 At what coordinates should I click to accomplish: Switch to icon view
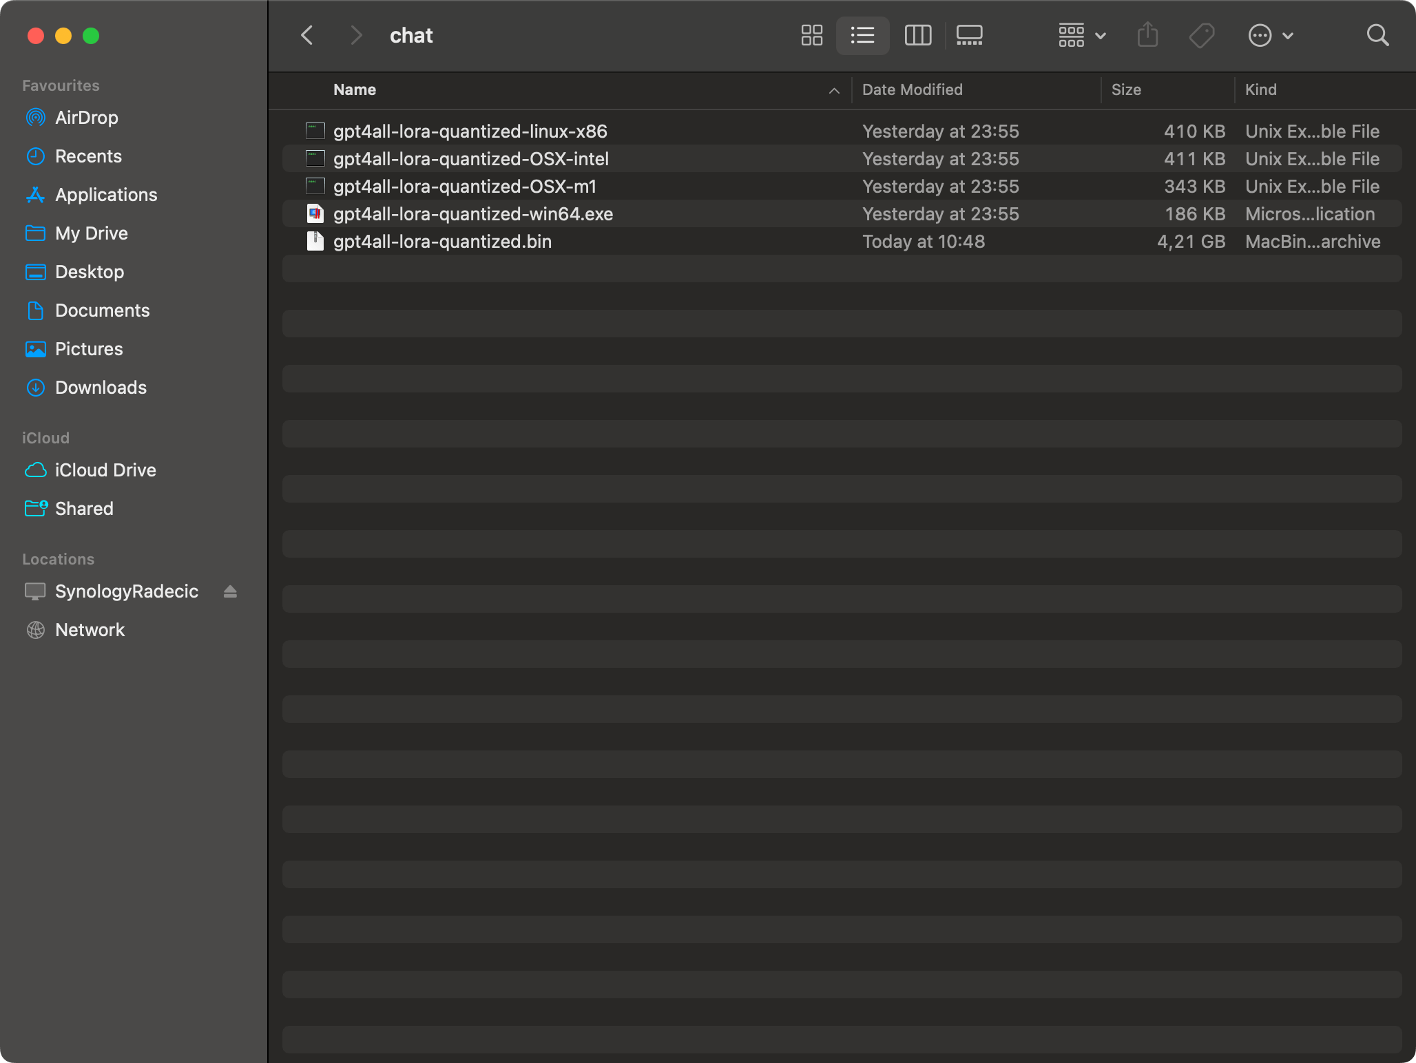point(811,35)
